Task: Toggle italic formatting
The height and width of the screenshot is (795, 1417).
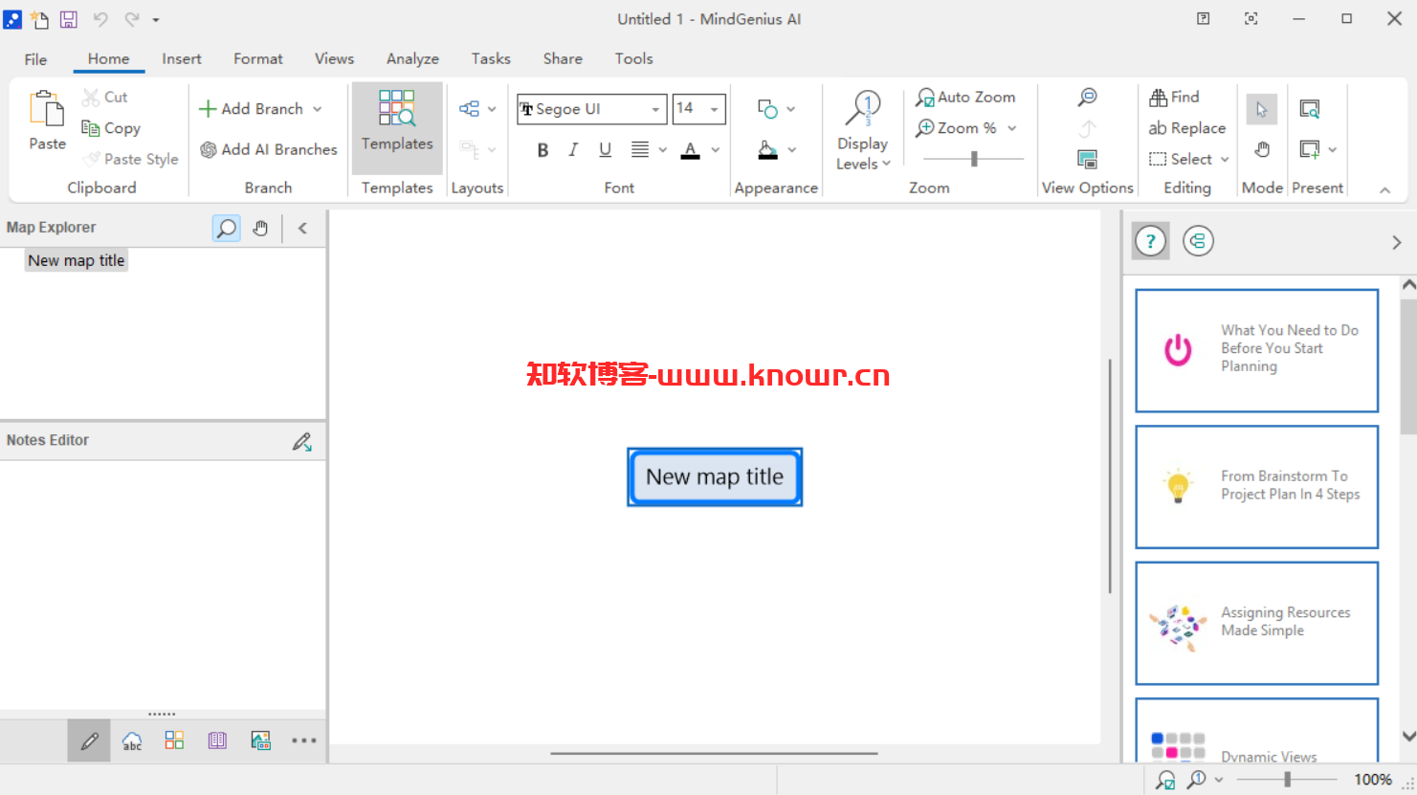Action: [573, 149]
